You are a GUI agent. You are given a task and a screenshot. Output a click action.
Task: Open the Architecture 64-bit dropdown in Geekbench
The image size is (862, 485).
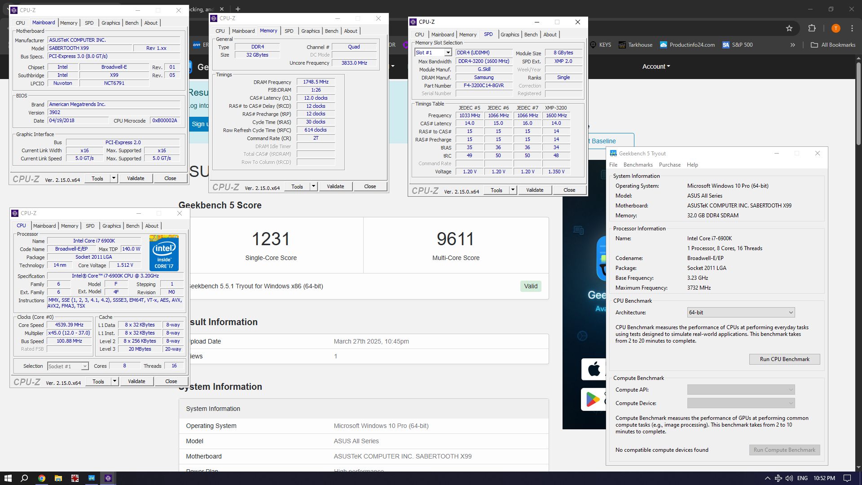click(741, 313)
